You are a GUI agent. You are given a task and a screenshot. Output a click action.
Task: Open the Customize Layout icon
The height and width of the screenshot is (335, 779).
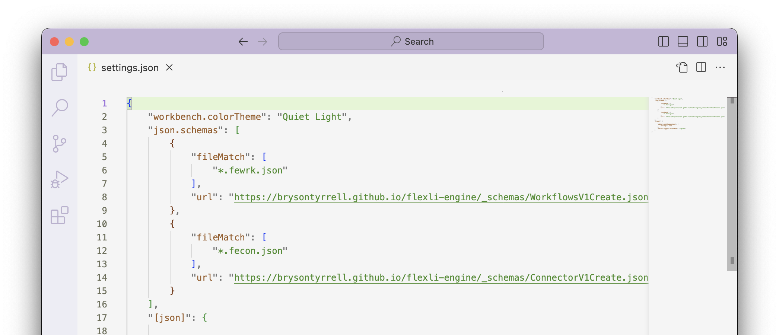tap(722, 41)
